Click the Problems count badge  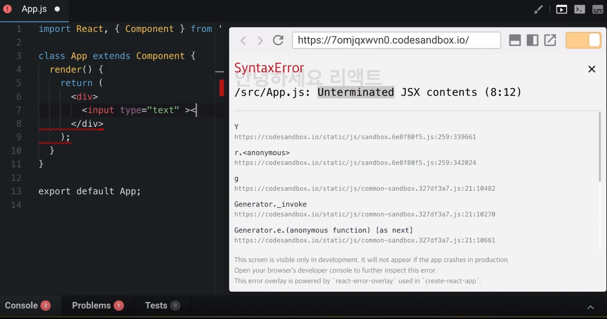(x=118, y=306)
